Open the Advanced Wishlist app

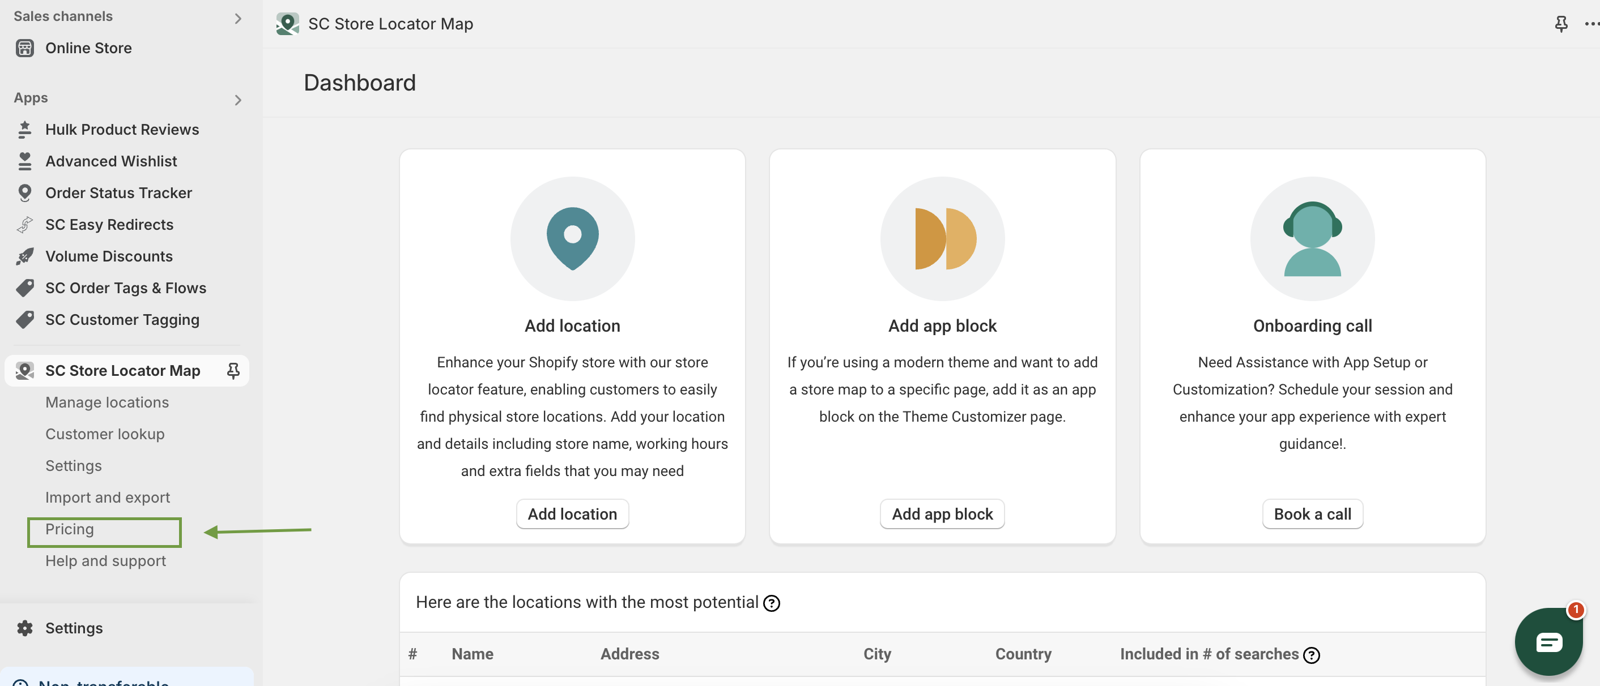(x=110, y=161)
